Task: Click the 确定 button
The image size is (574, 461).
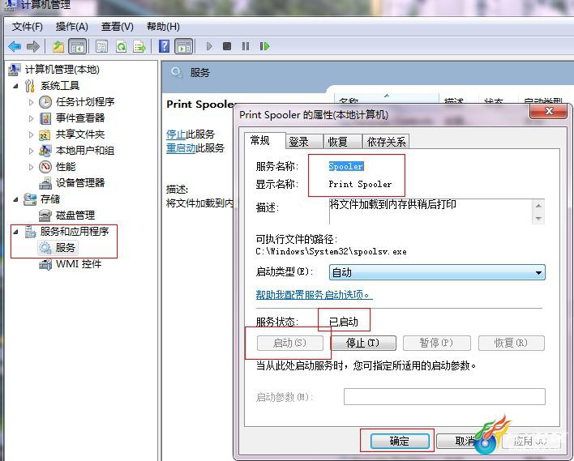Action: click(x=400, y=441)
